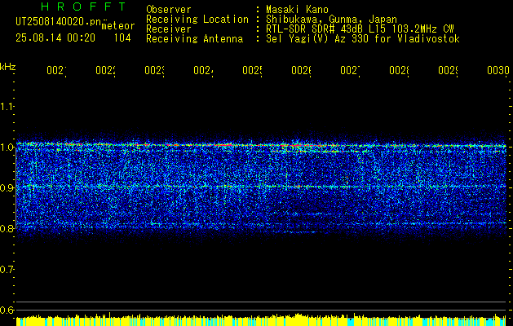Select the observer name Masaki Kano
Image resolution: width=513 pixels, height=326 pixels.
click(297, 10)
